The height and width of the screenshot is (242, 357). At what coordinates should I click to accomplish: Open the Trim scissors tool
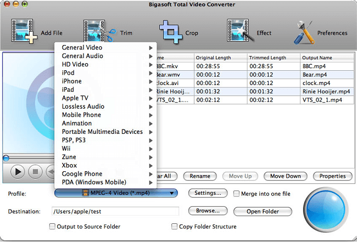pyautogui.click(x=99, y=31)
